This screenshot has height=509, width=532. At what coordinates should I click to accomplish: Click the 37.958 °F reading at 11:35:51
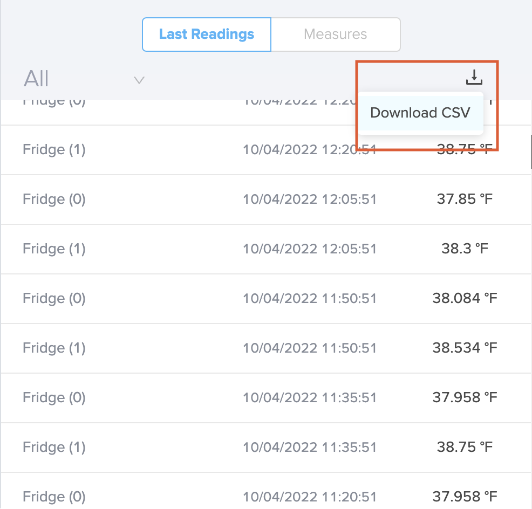click(465, 397)
